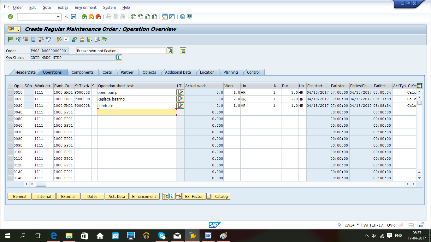
Task: Click the Ex. Factor button
Action: click(194, 196)
